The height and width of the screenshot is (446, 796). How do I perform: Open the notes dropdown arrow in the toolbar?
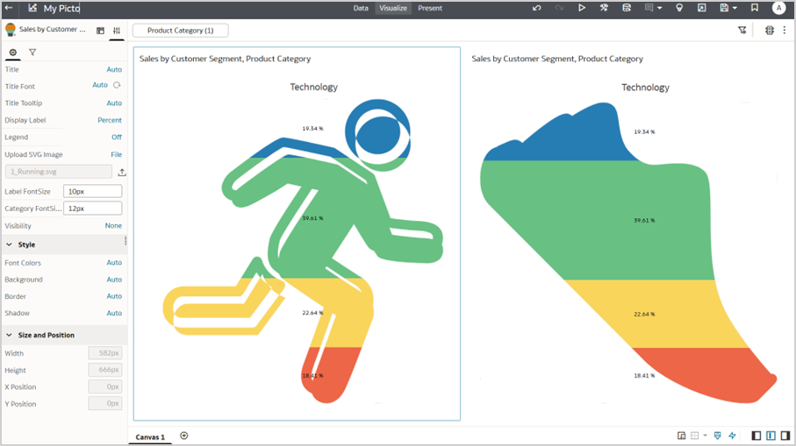[x=659, y=8]
